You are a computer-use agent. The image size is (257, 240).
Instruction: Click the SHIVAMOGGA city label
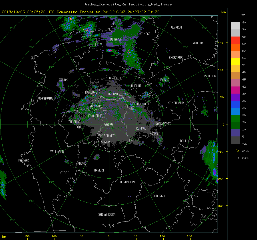(x=107, y=214)
